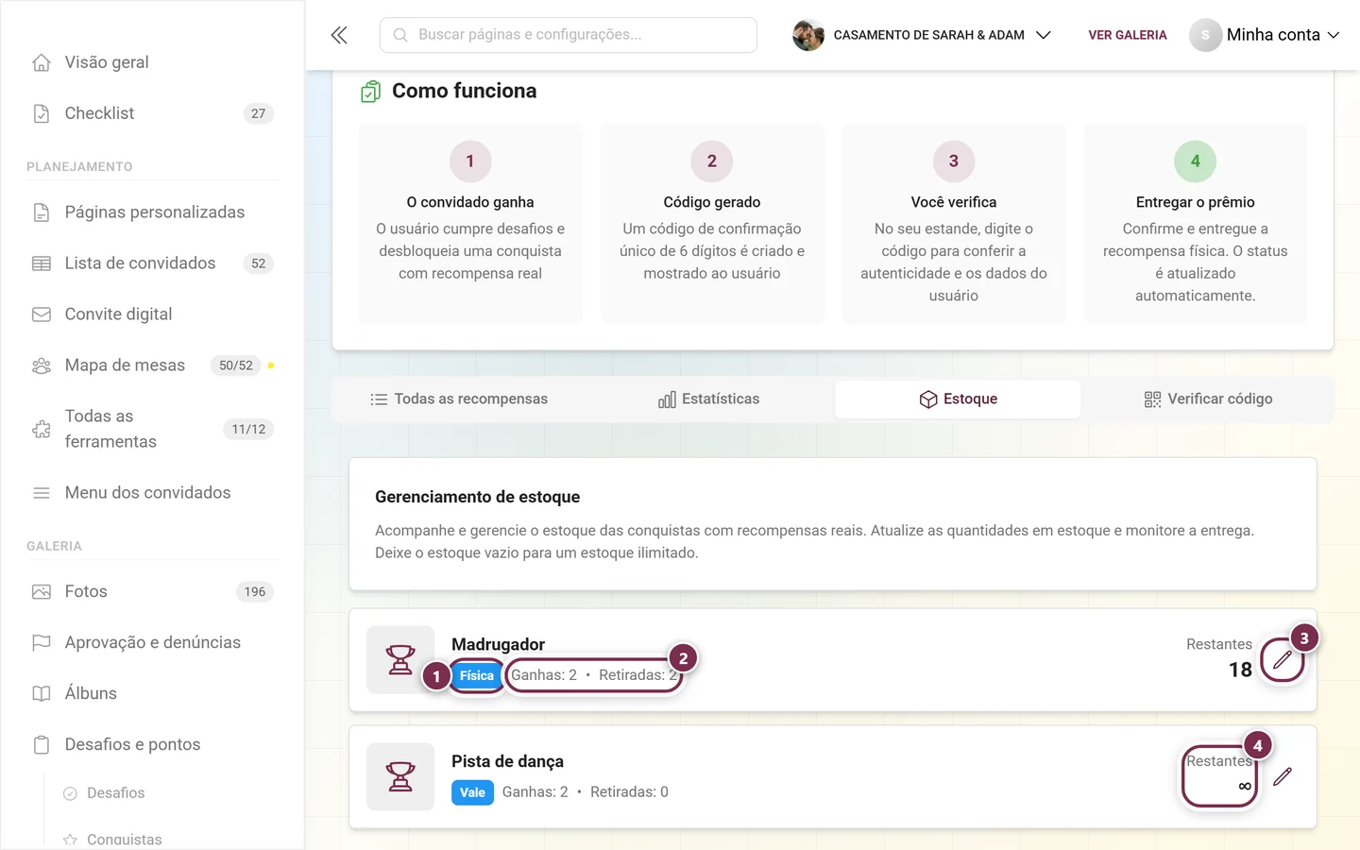Click Aprovação e denúncias flag icon

[42, 643]
